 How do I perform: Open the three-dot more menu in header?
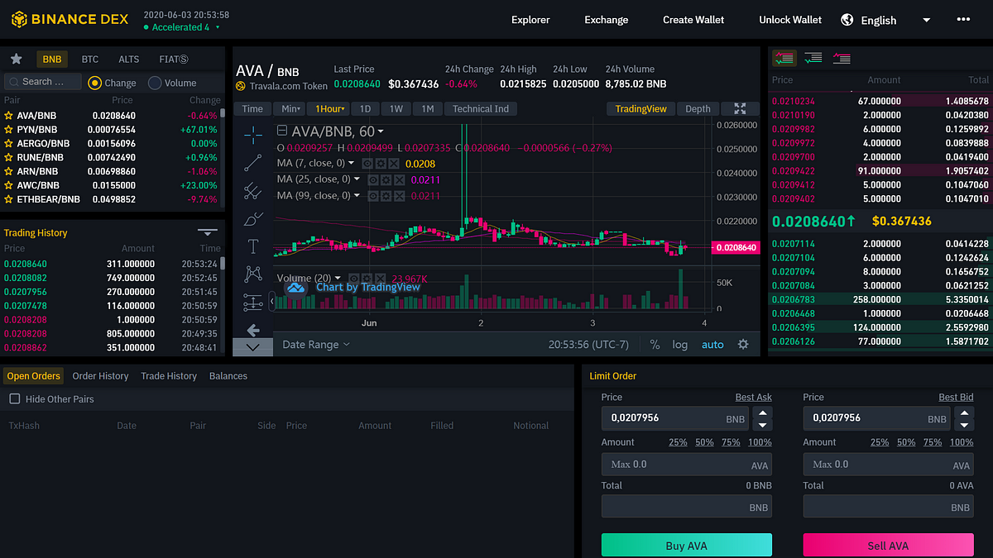(x=963, y=19)
